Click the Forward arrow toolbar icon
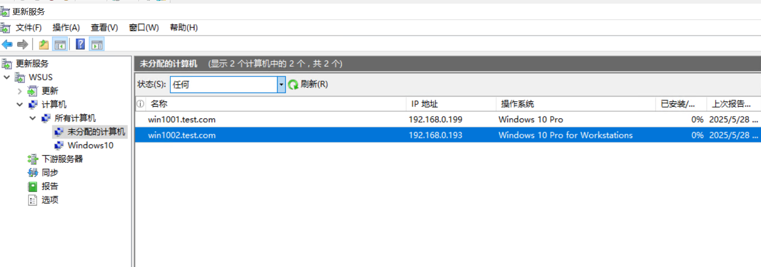761x267 pixels. click(23, 44)
